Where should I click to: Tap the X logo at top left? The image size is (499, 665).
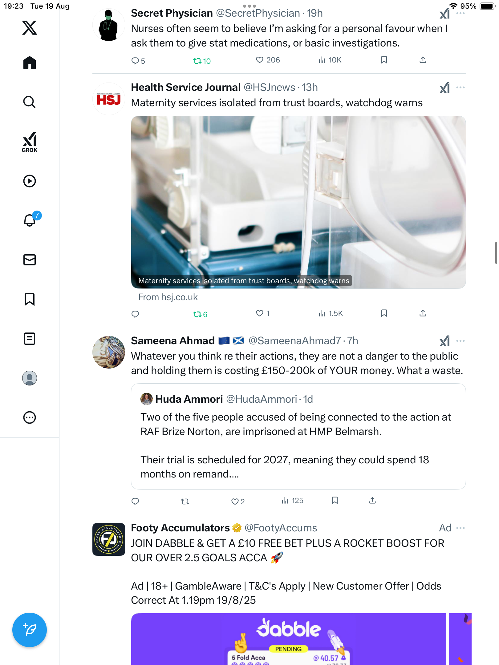tap(30, 28)
